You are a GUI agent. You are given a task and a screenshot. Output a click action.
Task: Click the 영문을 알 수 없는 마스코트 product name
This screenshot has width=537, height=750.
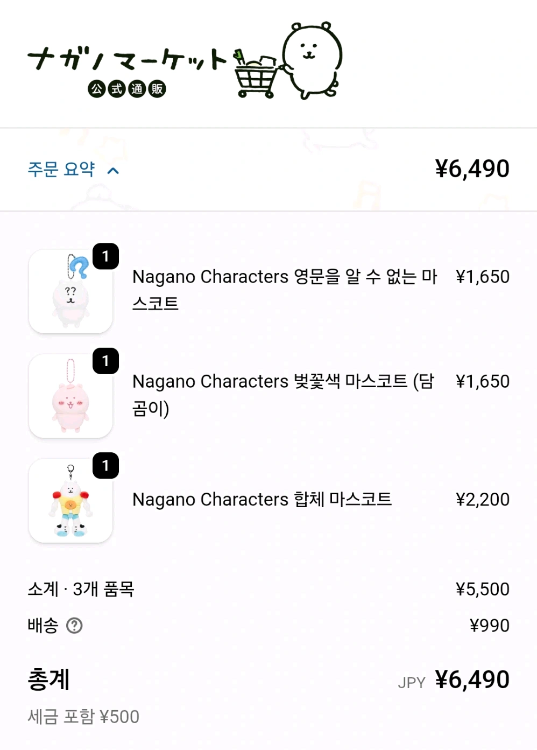click(284, 290)
